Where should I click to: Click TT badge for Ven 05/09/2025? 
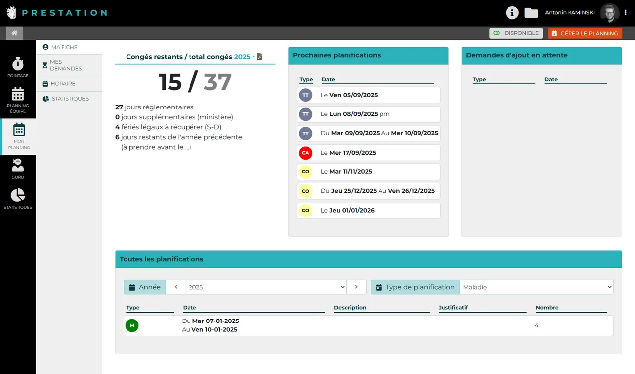[x=305, y=95]
